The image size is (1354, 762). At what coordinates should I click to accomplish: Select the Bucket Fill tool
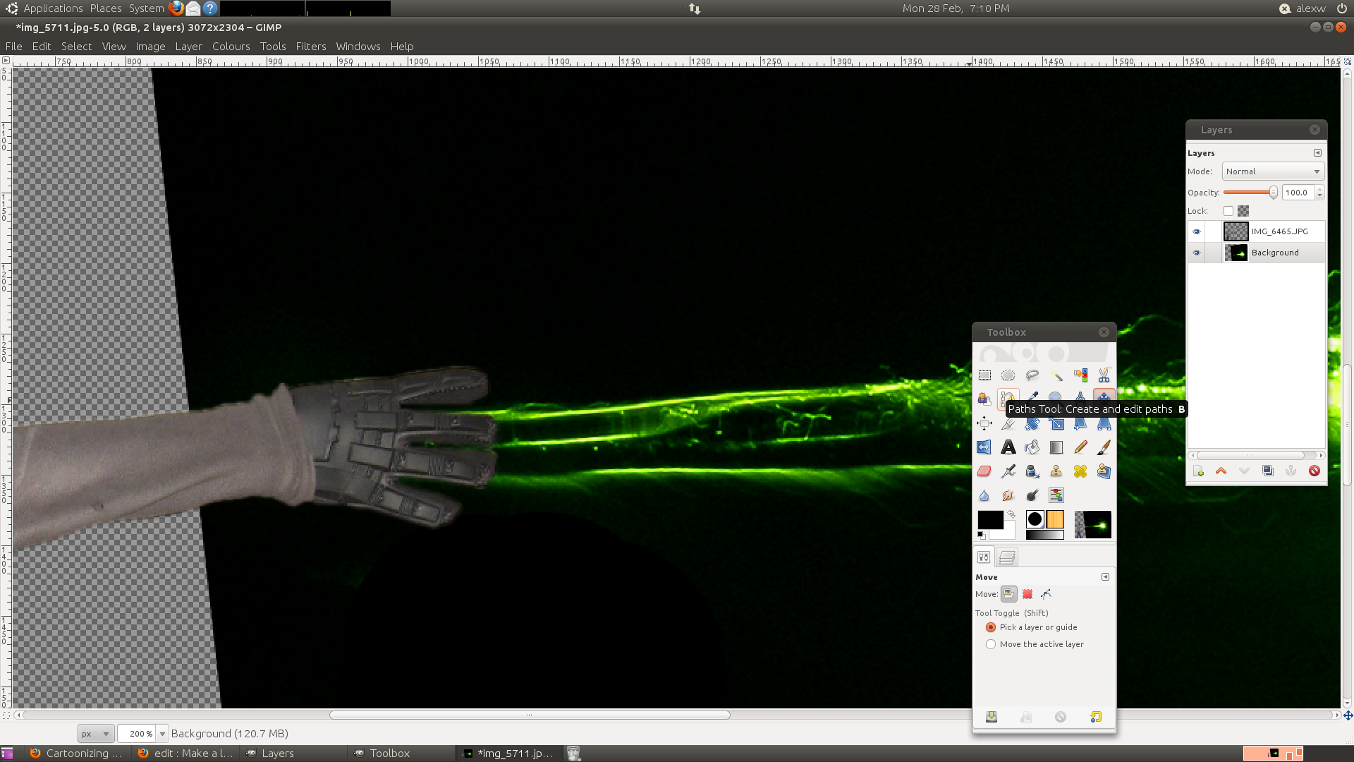click(1032, 447)
